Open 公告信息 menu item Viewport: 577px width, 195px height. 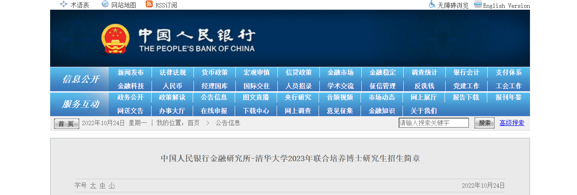(214, 97)
